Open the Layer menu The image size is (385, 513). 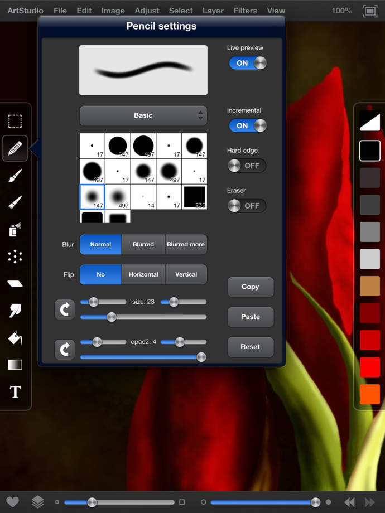click(x=213, y=11)
